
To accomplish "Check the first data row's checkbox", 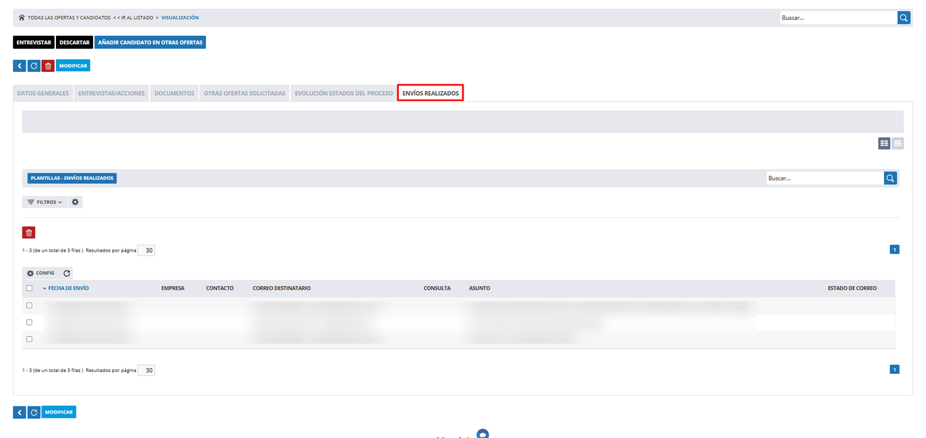I will point(29,305).
